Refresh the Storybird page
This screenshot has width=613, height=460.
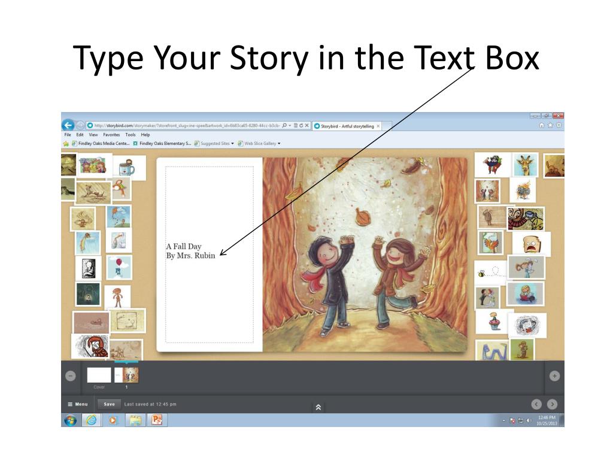(301, 126)
